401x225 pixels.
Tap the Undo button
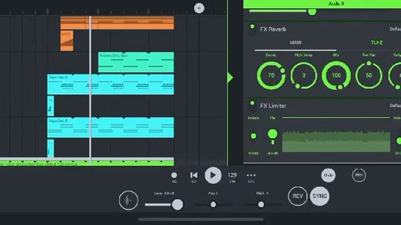pyautogui.click(x=328, y=175)
